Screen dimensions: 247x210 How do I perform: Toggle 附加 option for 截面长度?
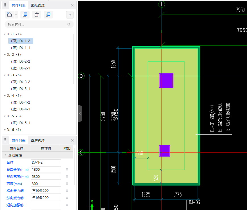click(x=67, y=169)
